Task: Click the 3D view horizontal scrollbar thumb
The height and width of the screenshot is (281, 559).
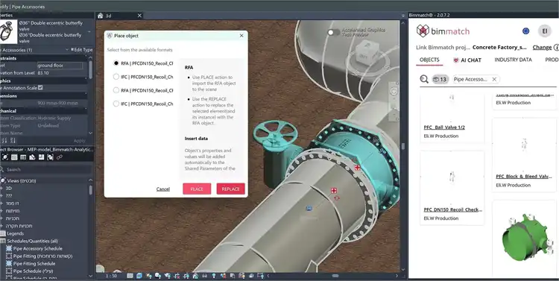Action: (x=335, y=276)
